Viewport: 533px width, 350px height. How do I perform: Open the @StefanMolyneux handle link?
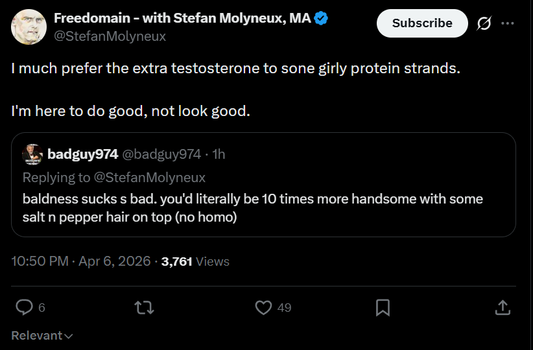[110, 36]
